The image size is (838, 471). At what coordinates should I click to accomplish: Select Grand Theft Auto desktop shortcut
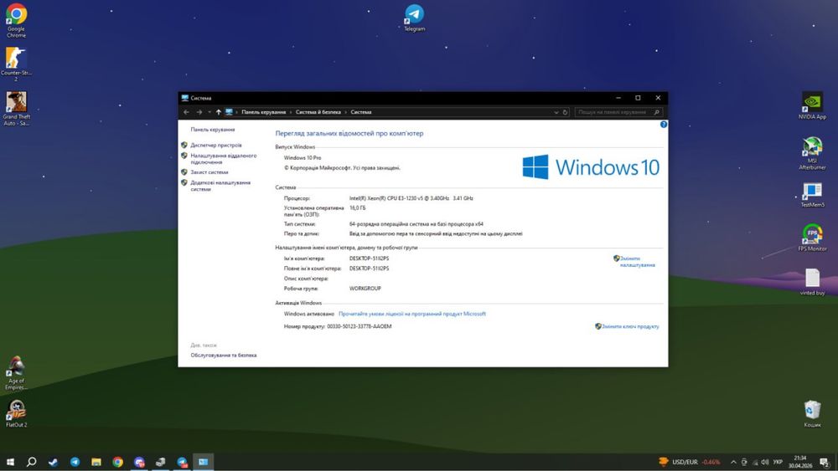coord(16,108)
